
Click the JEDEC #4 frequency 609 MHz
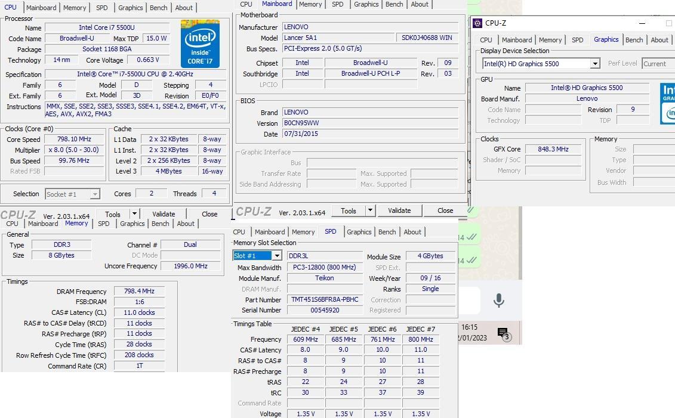(305, 339)
